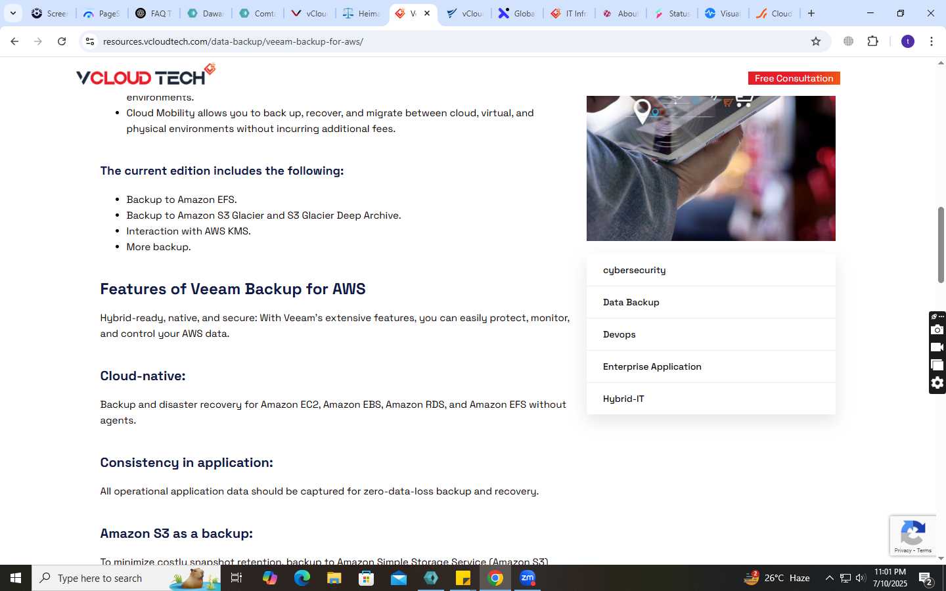Image resolution: width=946 pixels, height=591 pixels.
Task: Close the active Veeam tab
Action: click(x=427, y=13)
